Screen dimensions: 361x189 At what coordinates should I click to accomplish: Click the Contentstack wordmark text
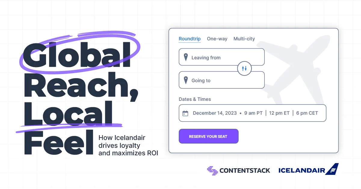[x=245, y=171]
